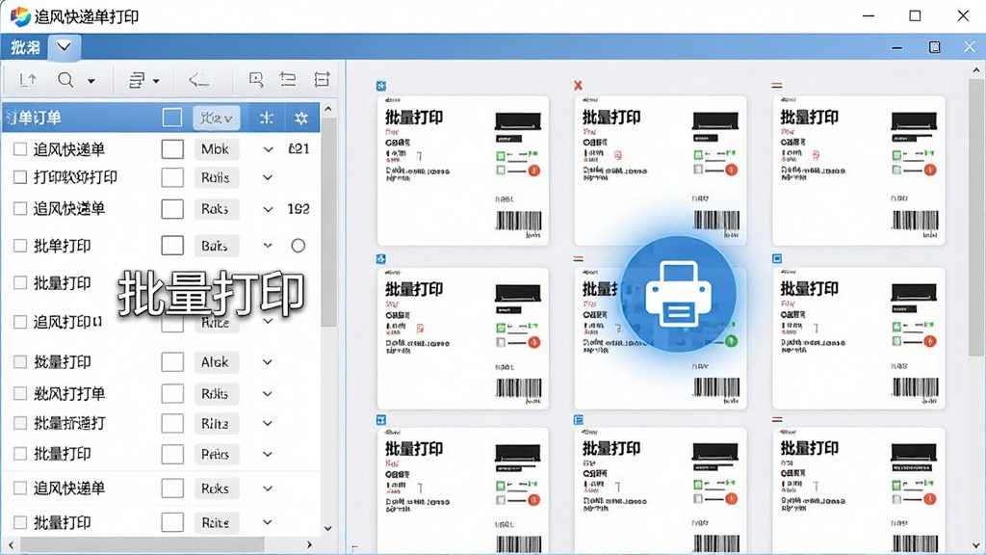Click the red lines marker above the top-right label
Screen dimensions: 986x555
point(777,85)
